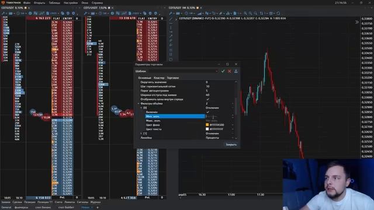Open dropdown on [1] 'Отключен' row
The image size is (374, 210).
[233, 134]
